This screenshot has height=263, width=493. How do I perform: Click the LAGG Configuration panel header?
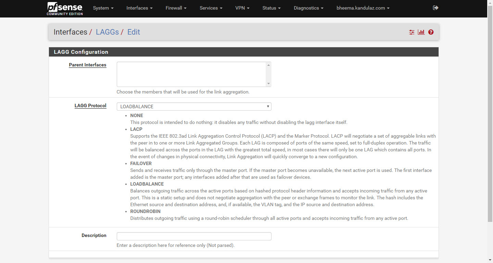tap(244, 52)
